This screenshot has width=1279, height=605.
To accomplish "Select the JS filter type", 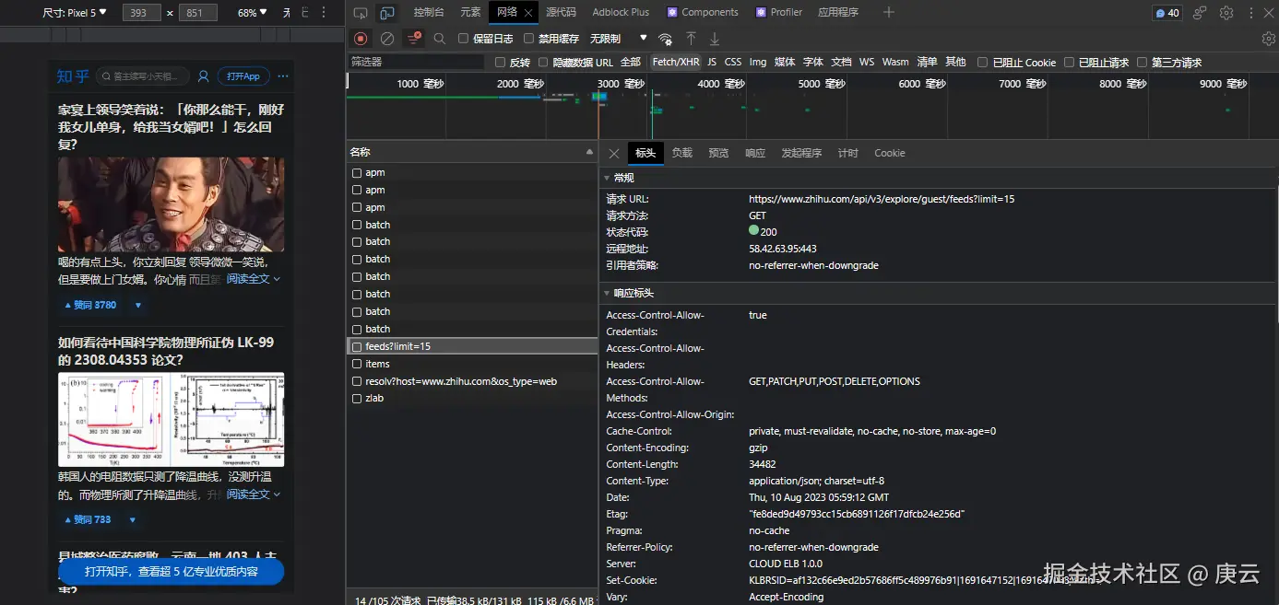I will (x=712, y=63).
